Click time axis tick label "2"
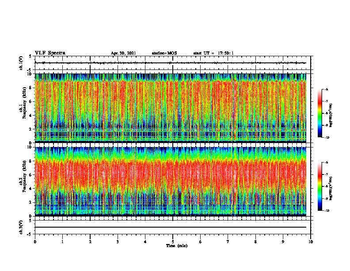 pos(90,242)
